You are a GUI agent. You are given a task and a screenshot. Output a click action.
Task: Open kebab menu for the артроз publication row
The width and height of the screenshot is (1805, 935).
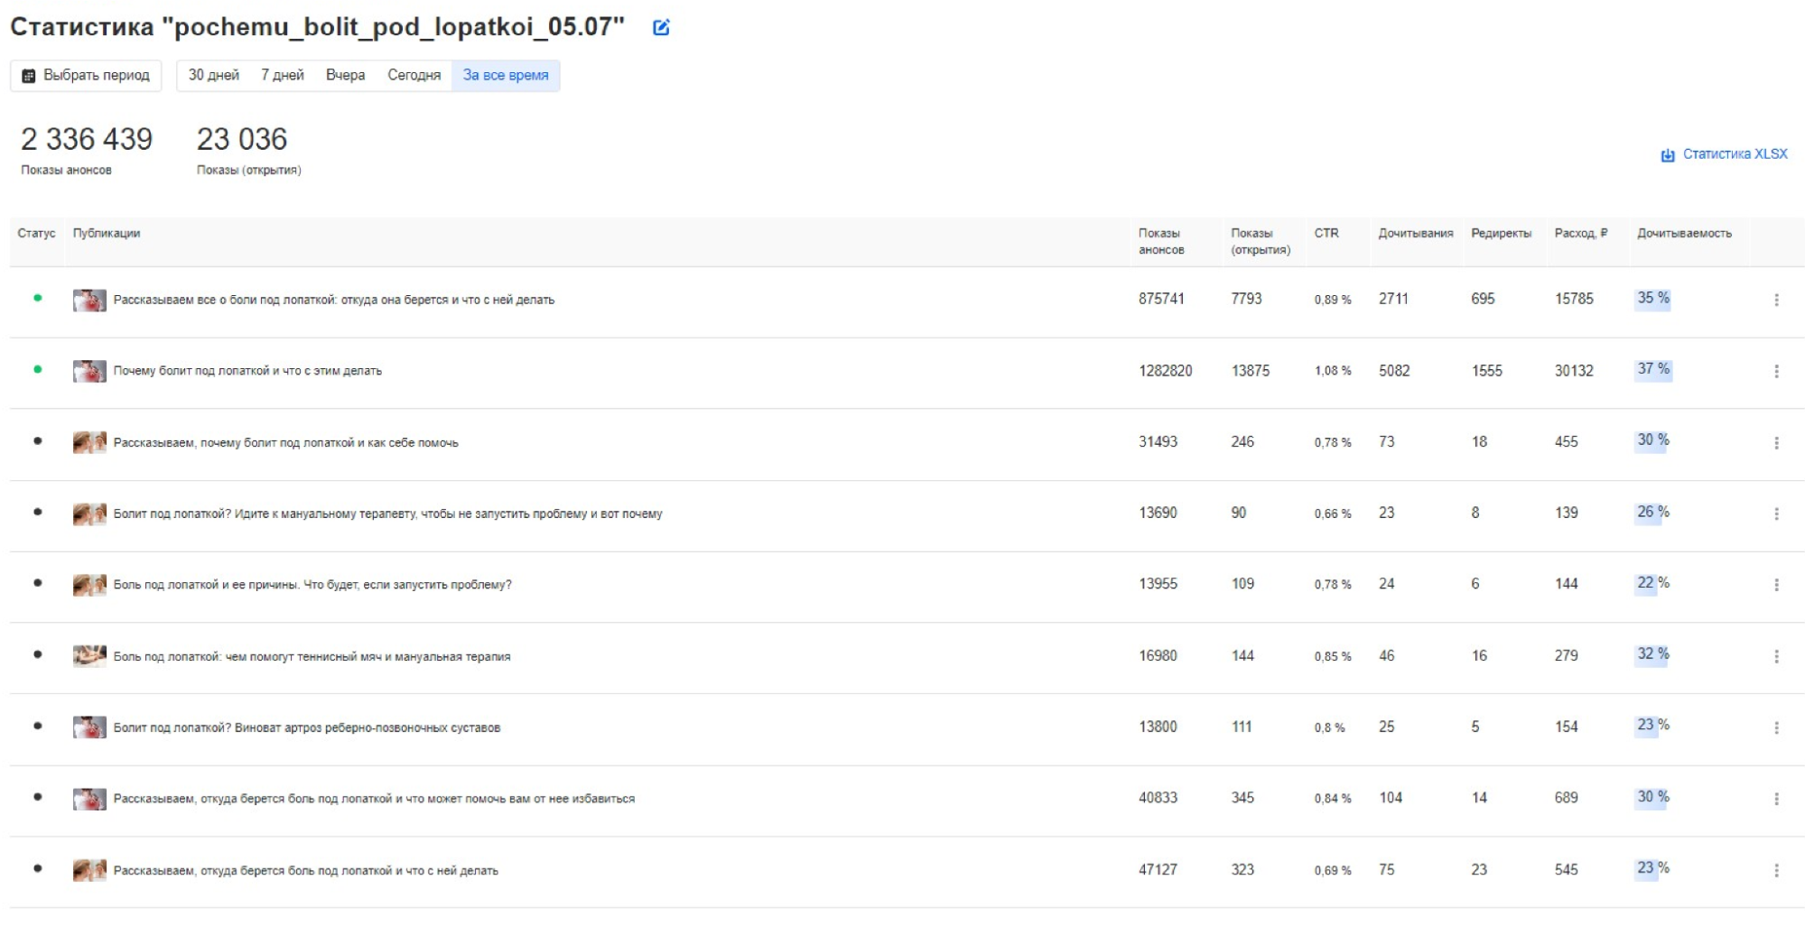[x=1775, y=727]
